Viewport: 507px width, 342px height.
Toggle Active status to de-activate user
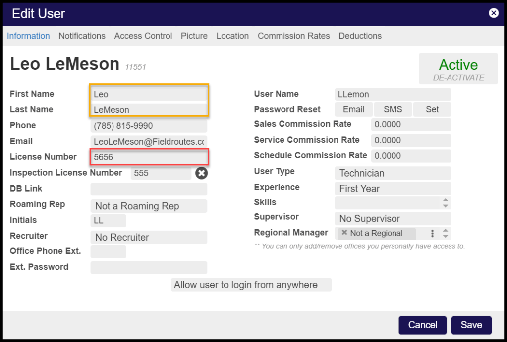458,69
